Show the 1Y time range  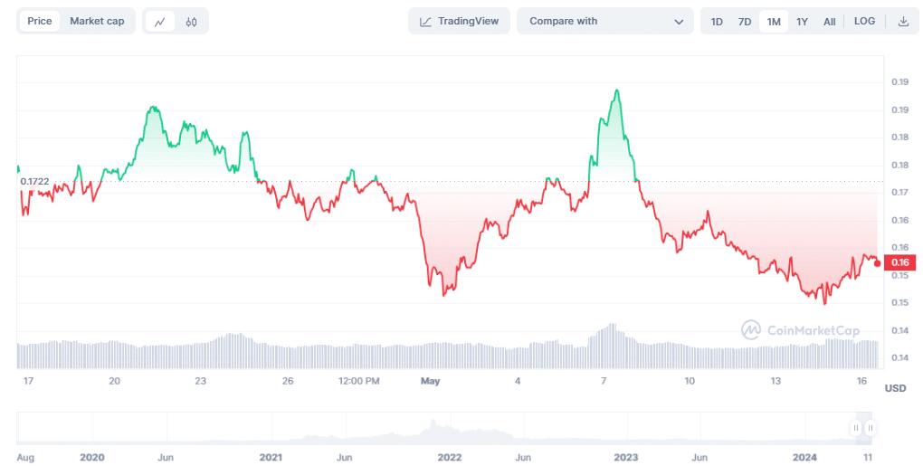click(x=802, y=21)
